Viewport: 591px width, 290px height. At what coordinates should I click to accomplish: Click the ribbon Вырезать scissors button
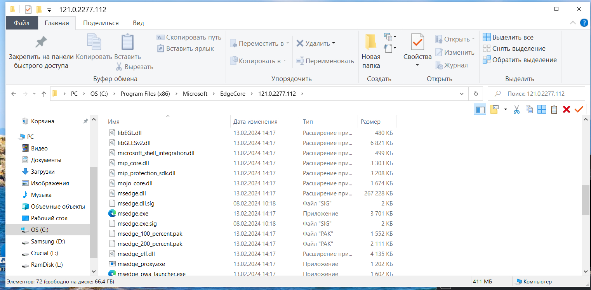click(x=135, y=67)
